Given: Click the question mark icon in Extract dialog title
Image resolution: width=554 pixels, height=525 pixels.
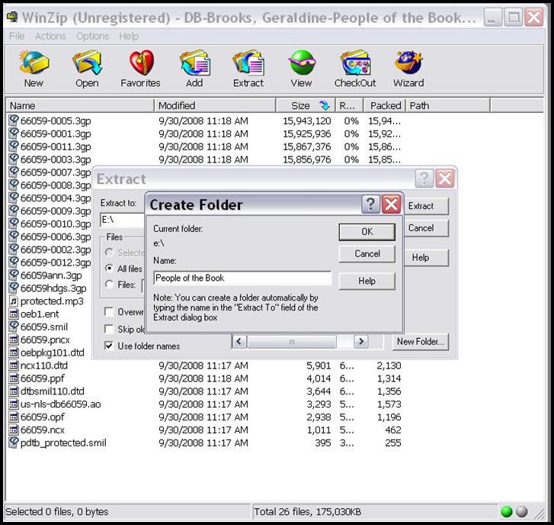Looking at the screenshot, I should pos(424,179).
